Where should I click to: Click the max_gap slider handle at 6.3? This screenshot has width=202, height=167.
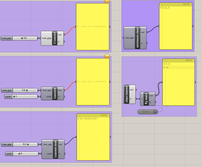tap(28, 144)
